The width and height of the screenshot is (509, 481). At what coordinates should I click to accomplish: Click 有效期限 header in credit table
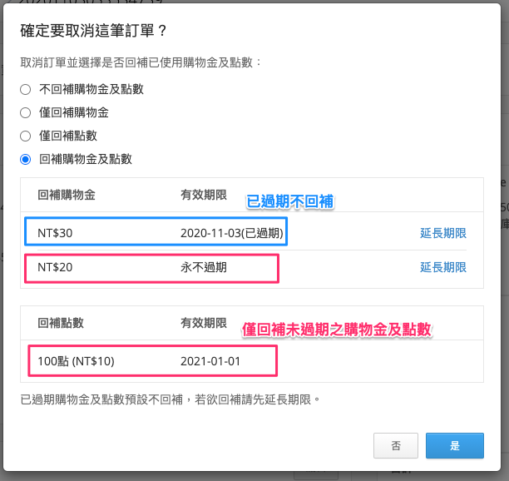[x=204, y=195]
